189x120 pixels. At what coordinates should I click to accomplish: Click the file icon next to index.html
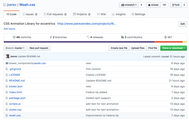(7, 92)
